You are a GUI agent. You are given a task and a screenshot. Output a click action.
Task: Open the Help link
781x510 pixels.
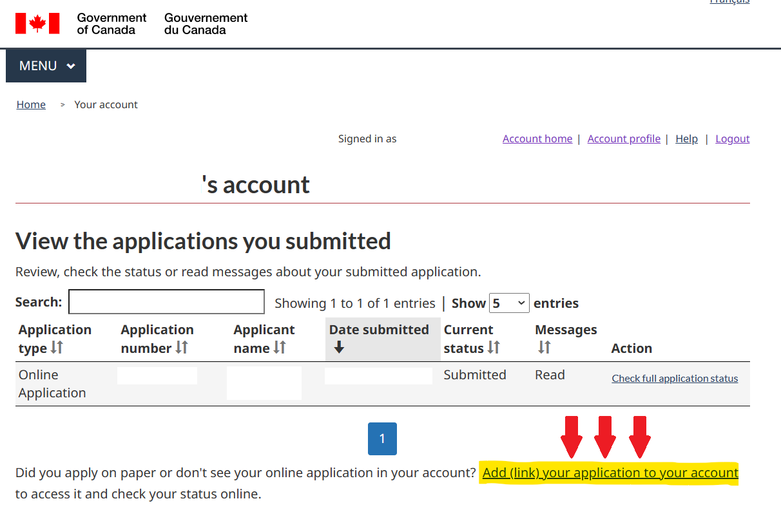coord(686,138)
